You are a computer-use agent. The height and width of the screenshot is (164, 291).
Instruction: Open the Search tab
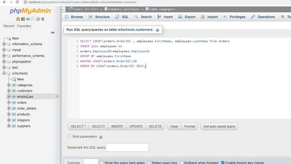[143, 17]
